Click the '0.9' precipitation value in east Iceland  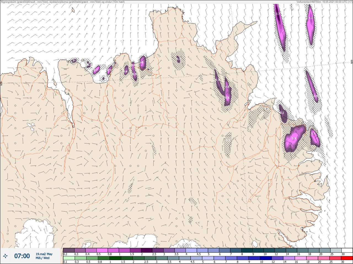pos(294,138)
